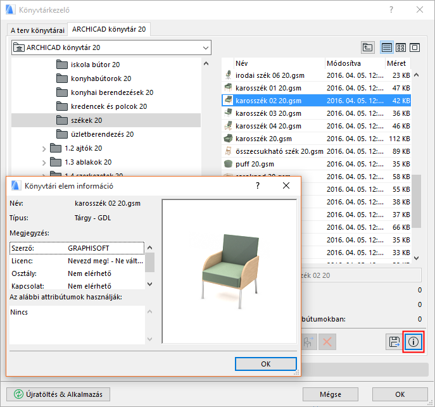Viewport: 435px width, 407px height.
Task: Click összecsukható szék folding chair icon
Action: pyautogui.click(x=228, y=151)
